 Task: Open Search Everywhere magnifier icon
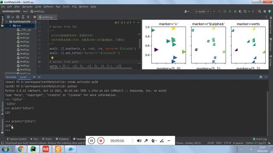click(x=259, y=11)
